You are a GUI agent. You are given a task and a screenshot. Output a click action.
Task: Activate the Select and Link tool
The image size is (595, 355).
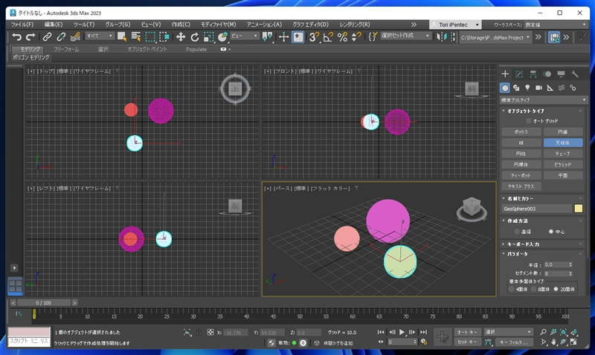47,36
